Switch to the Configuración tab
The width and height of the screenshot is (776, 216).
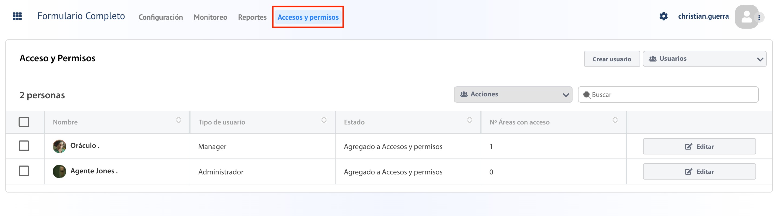pyautogui.click(x=160, y=17)
